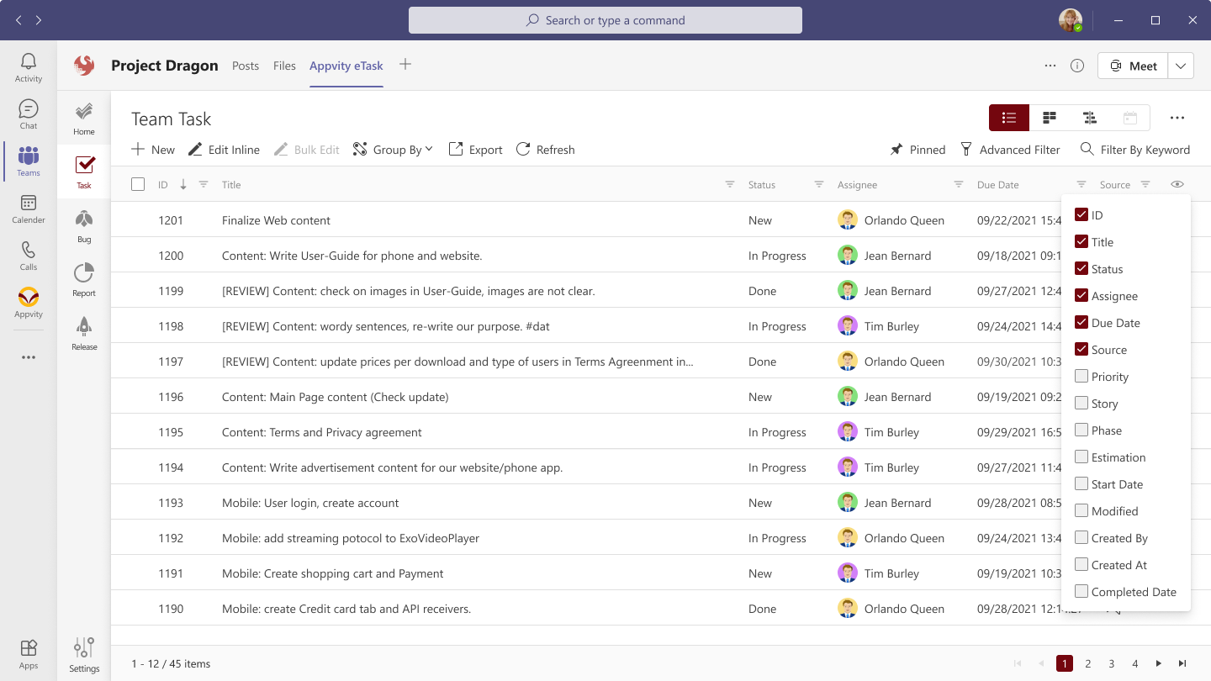Create a task with the New button

[x=152, y=149]
